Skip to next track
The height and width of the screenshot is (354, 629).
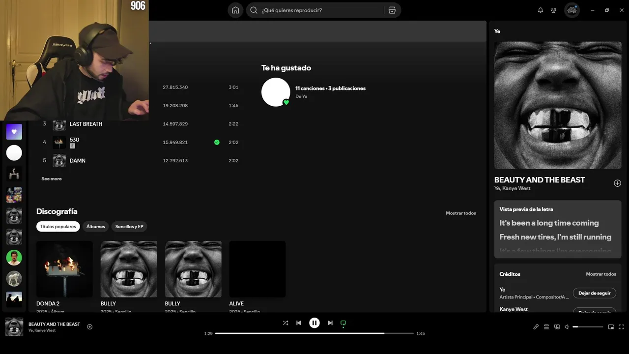(330, 323)
